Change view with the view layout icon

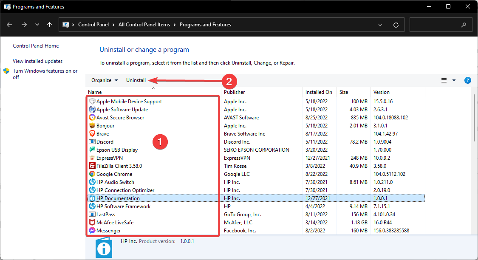tap(444, 80)
